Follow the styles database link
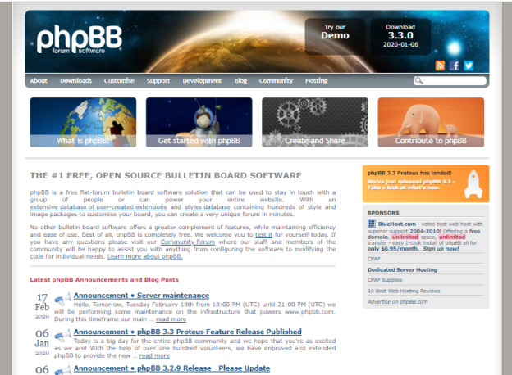 tap(208, 207)
